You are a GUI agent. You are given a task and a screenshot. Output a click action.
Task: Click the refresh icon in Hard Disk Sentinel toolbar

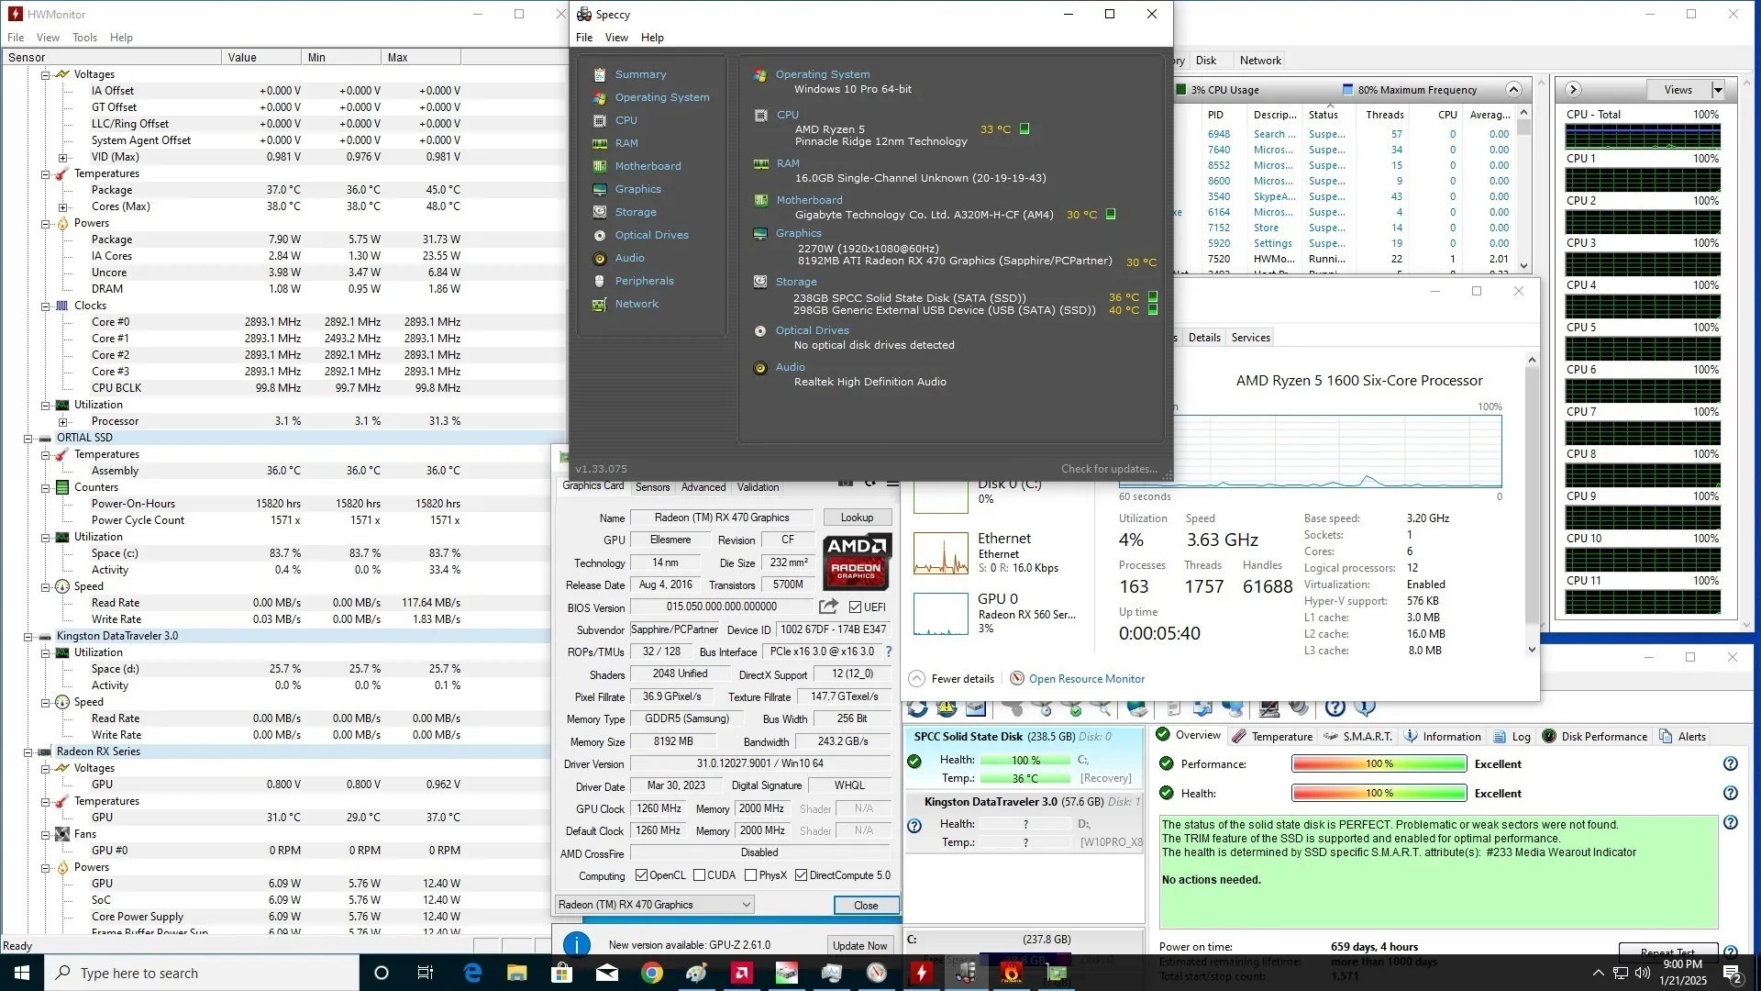tap(917, 707)
